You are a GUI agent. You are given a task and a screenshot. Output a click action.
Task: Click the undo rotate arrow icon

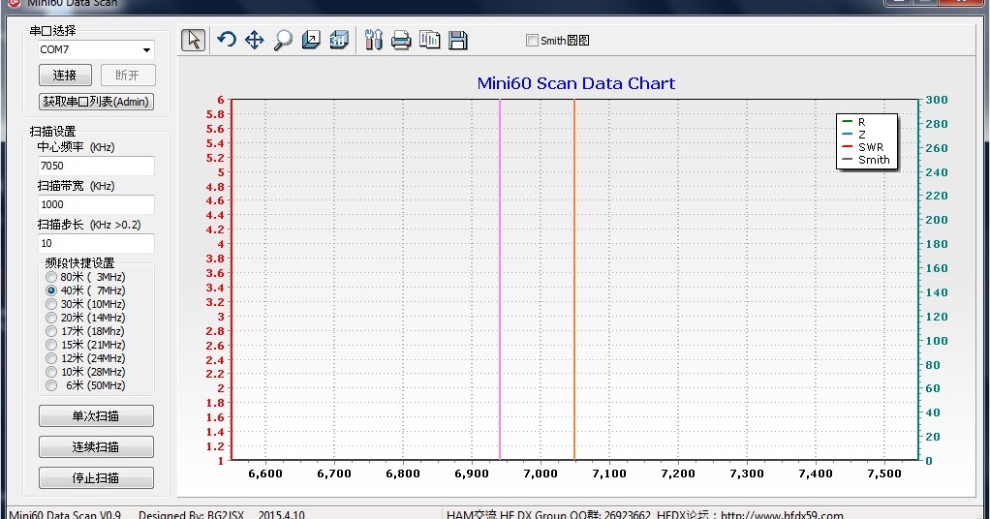[x=226, y=40]
